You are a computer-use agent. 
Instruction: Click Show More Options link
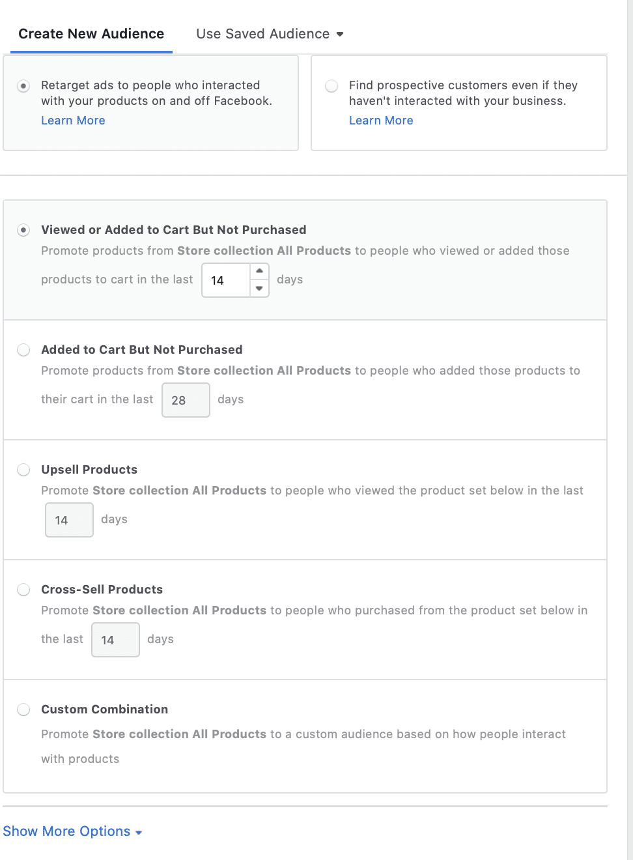tap(66, 831)
